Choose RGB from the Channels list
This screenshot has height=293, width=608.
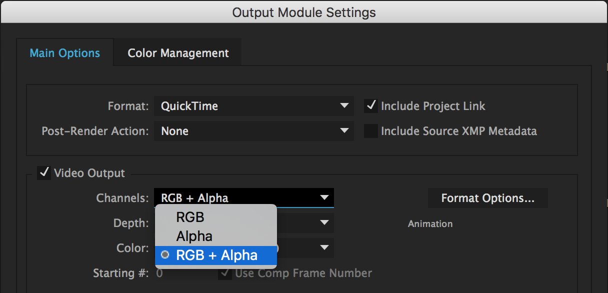190,217
